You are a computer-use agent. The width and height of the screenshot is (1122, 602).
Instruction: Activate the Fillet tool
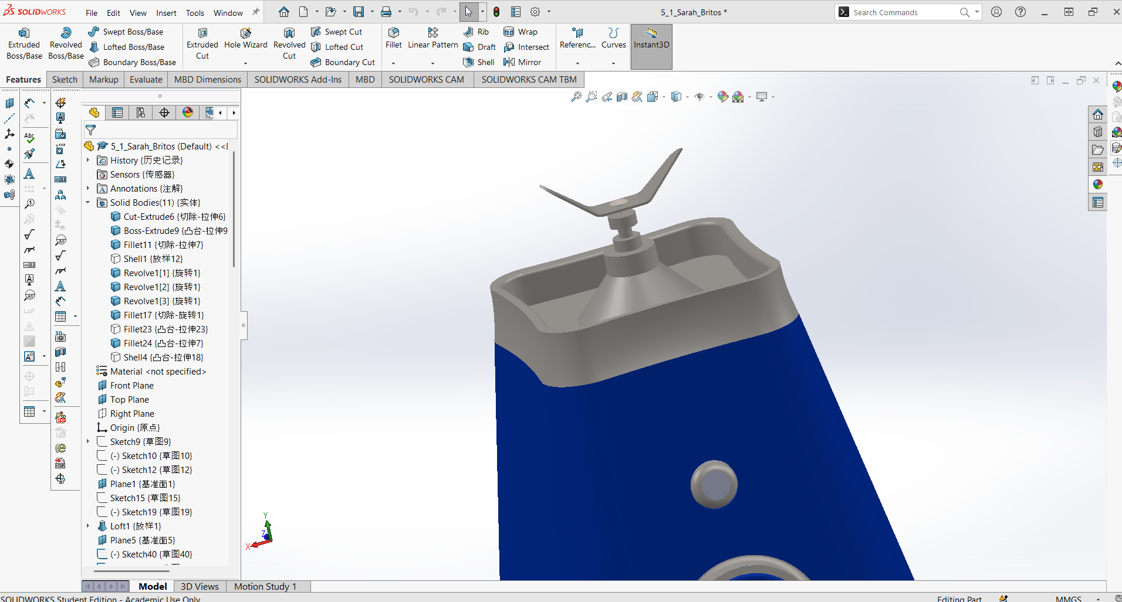coord(394,39)
